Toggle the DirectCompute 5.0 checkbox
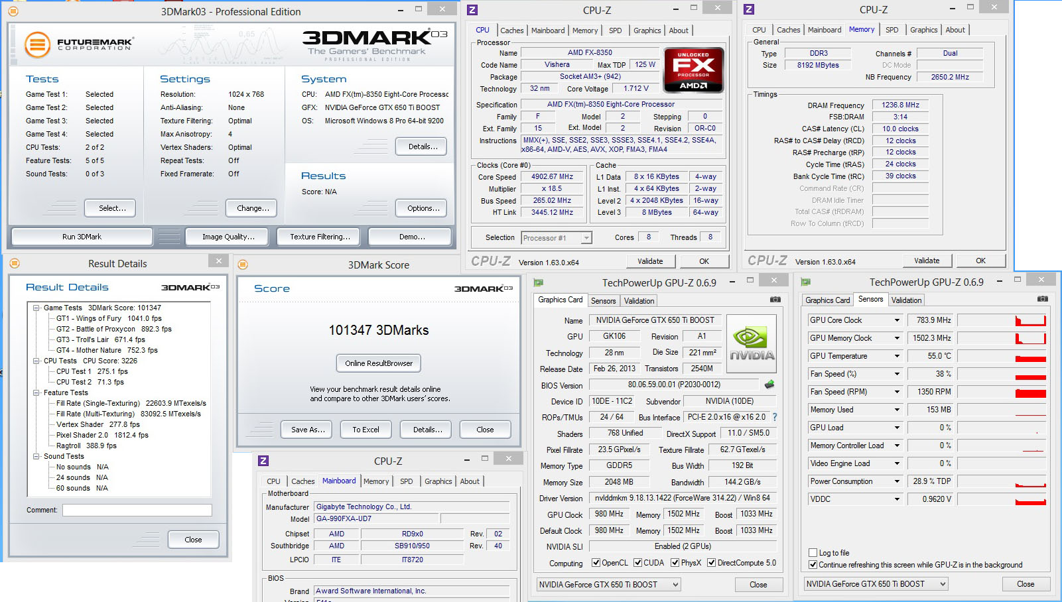 coord(711,563)
